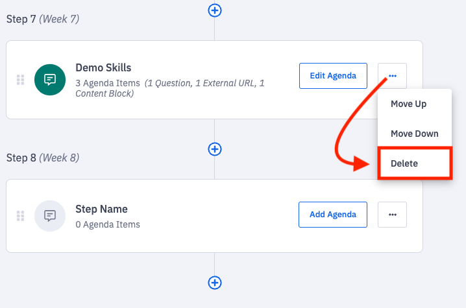
Task: Choose Move Down in the menu
Action: pyautogui.click(x=414, y=134)
